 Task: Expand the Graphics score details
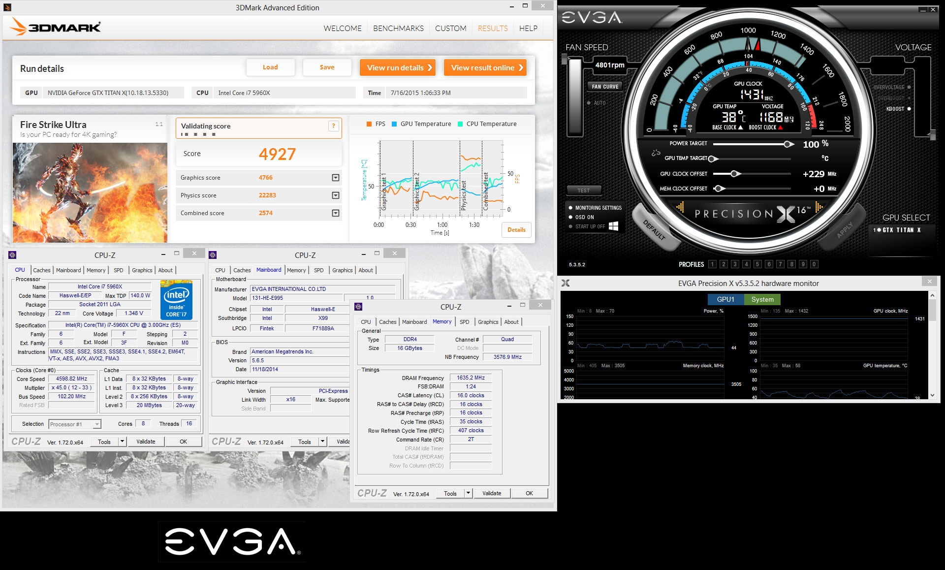pos(335,178)
